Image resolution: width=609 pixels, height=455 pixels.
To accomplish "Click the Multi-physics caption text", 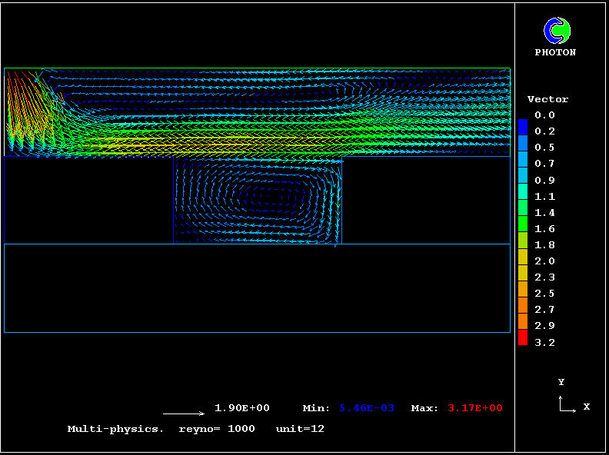I will tap(115, 429).
